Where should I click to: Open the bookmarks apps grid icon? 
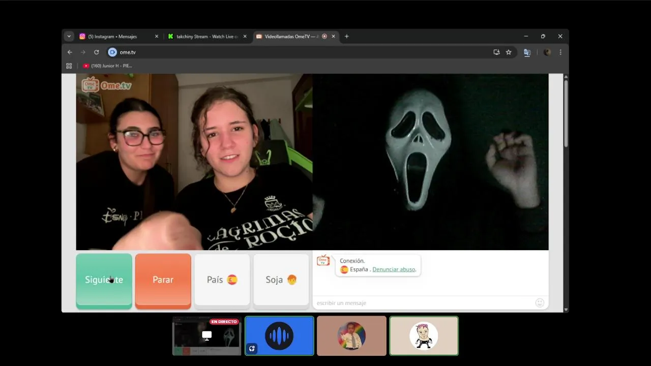tap(69, 66)
